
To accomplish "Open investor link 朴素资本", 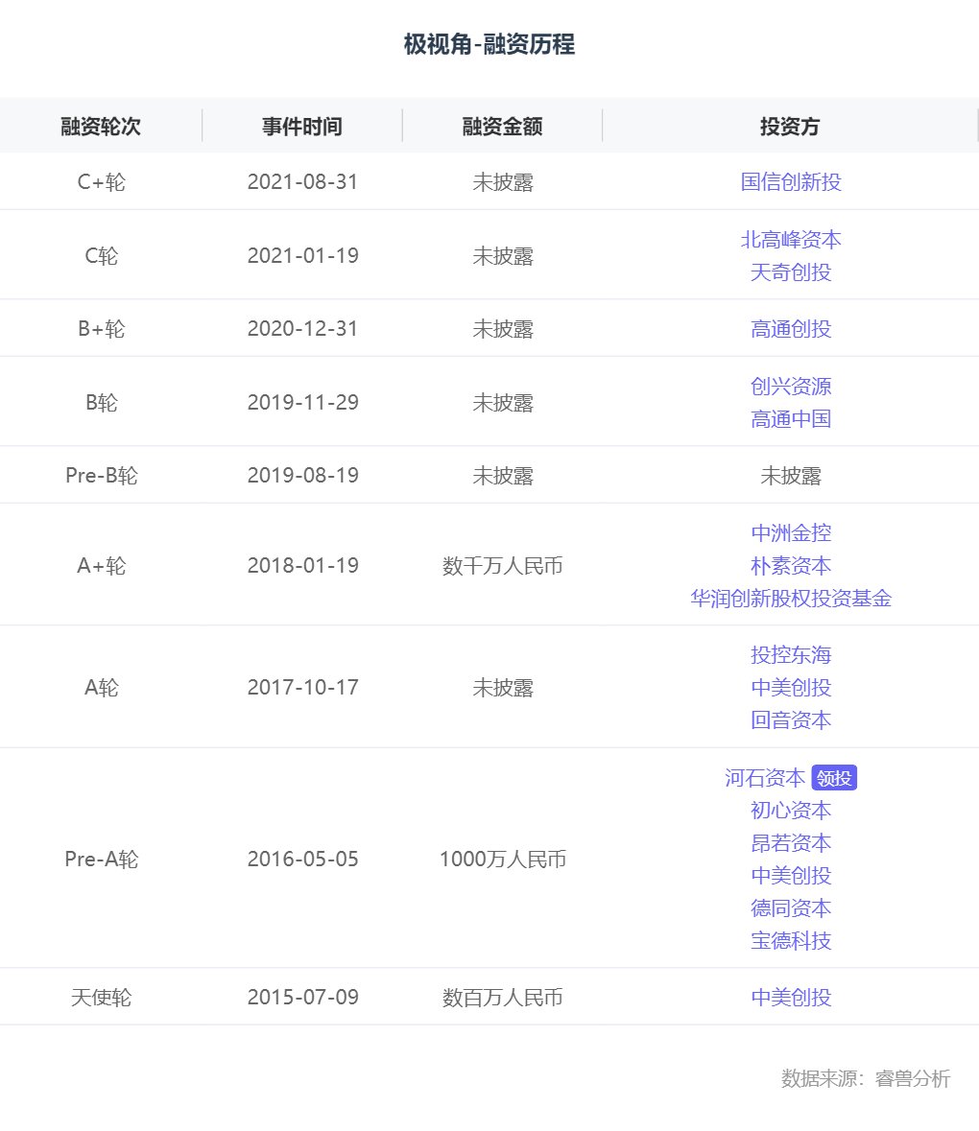I will (791, 566).
